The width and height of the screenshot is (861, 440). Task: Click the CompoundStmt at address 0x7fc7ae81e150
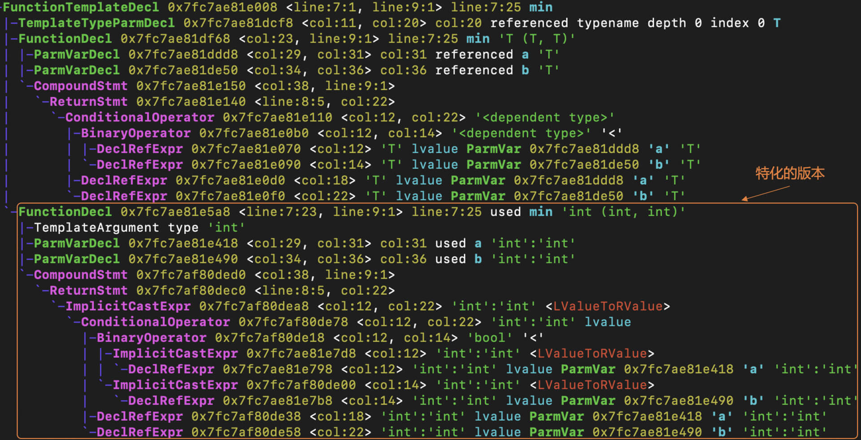point(81,86)
